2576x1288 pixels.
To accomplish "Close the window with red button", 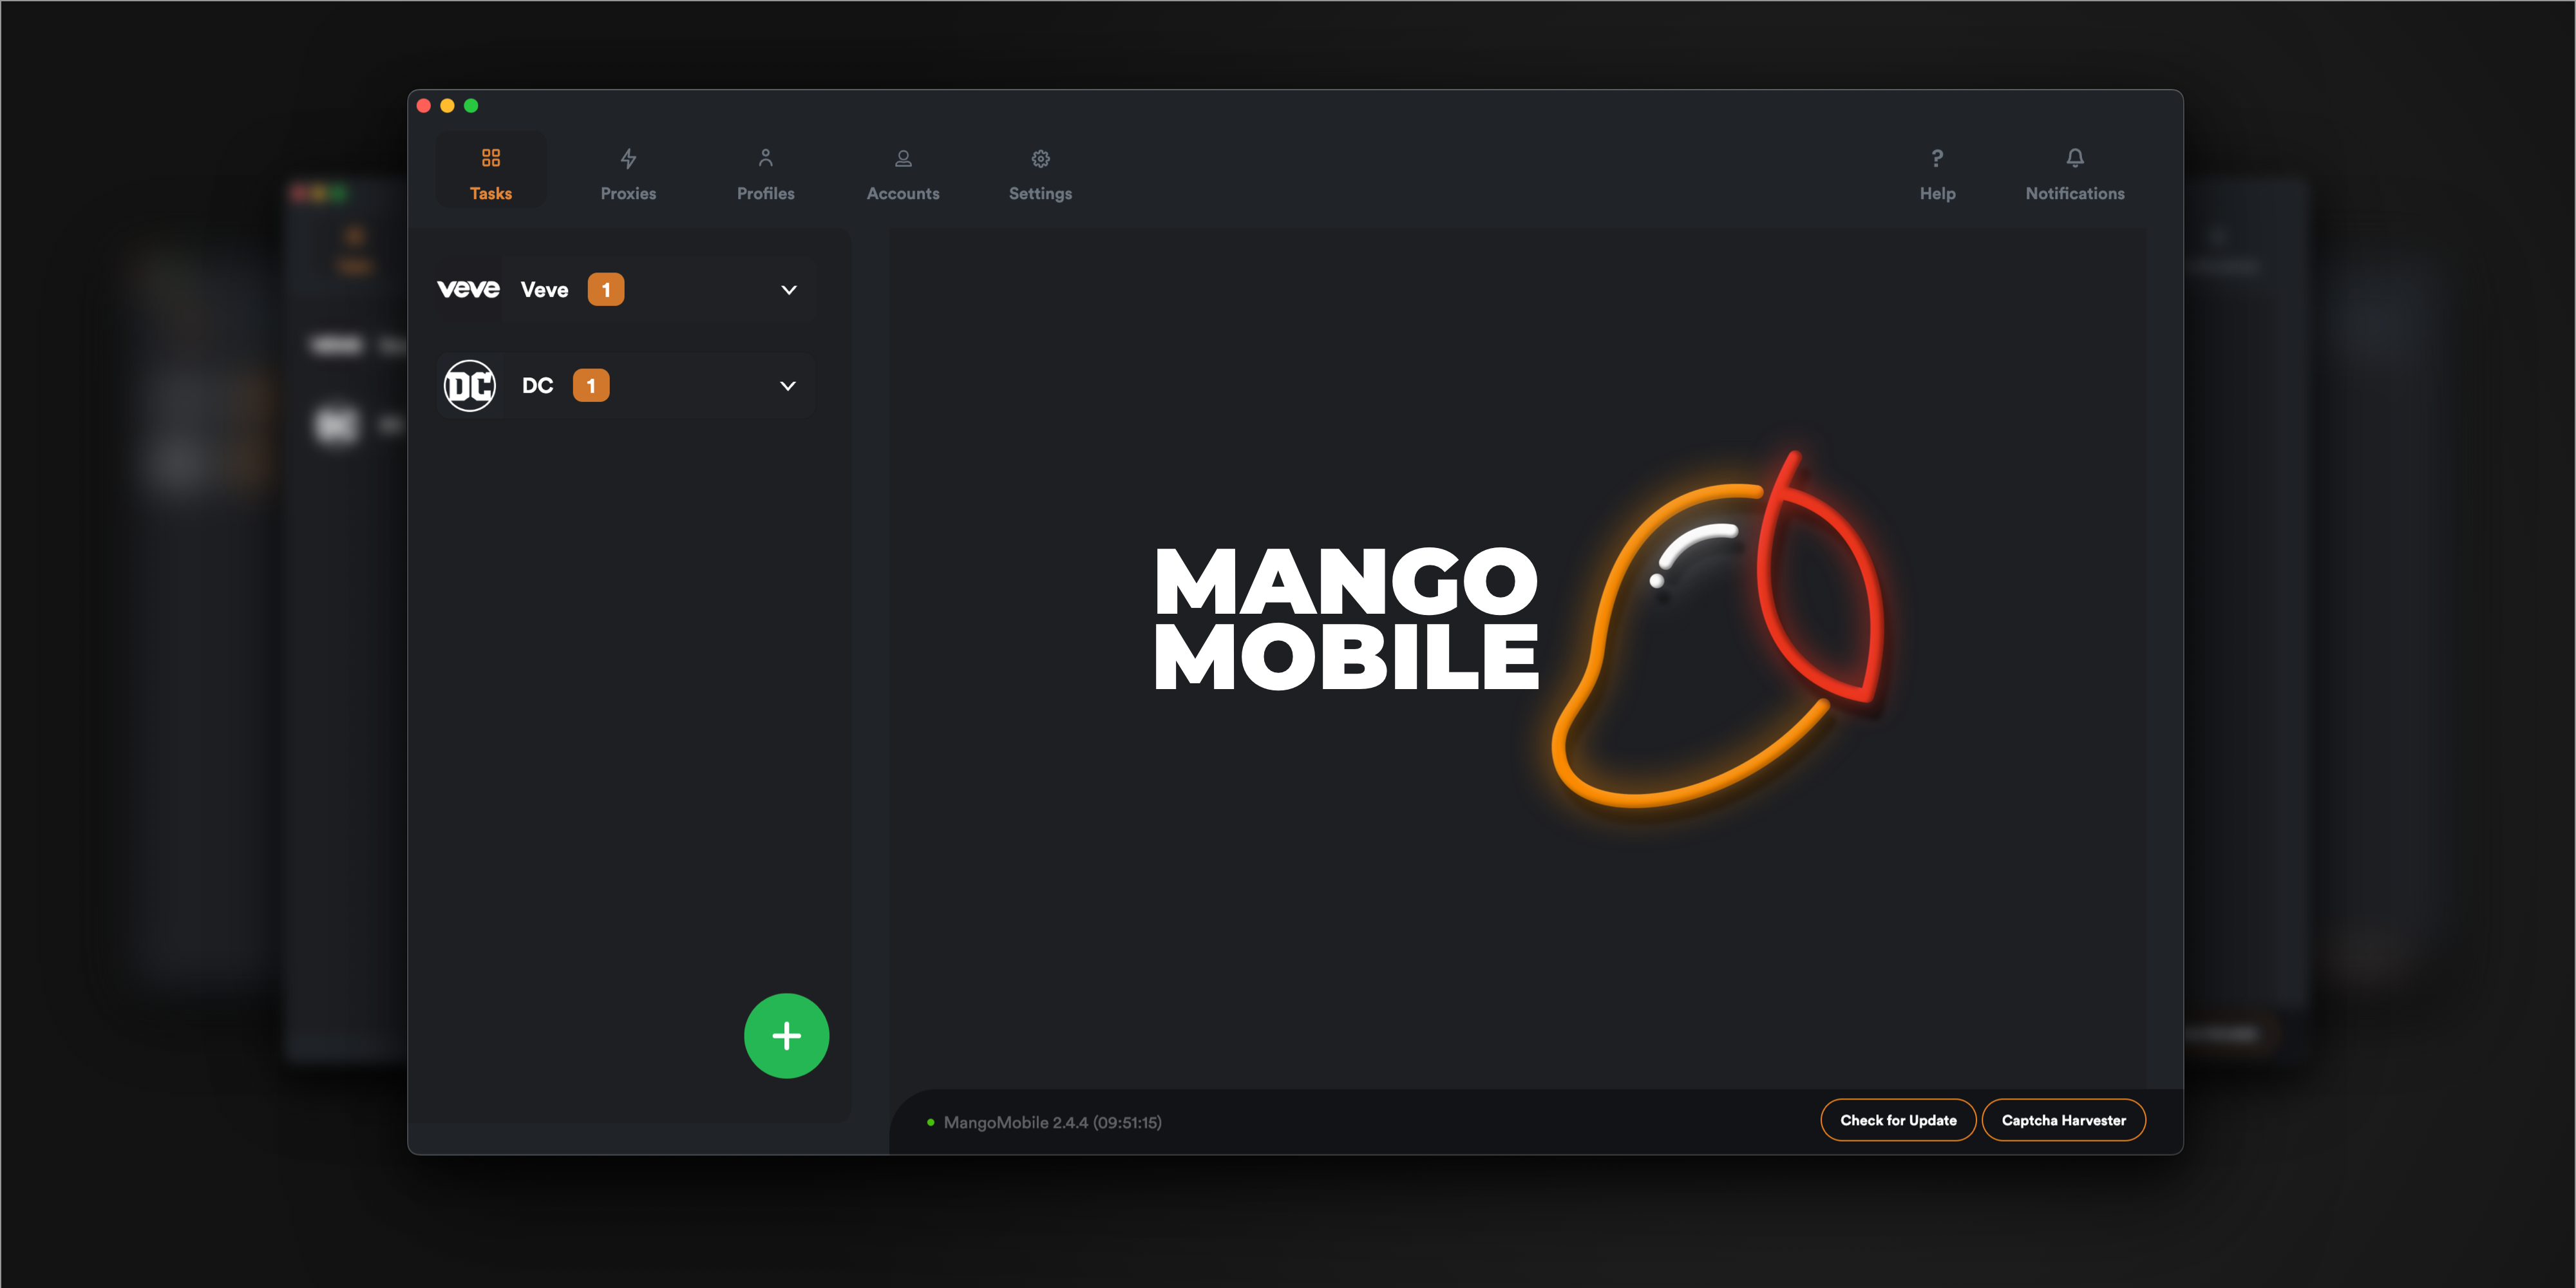I will click(x=424, y=106).
